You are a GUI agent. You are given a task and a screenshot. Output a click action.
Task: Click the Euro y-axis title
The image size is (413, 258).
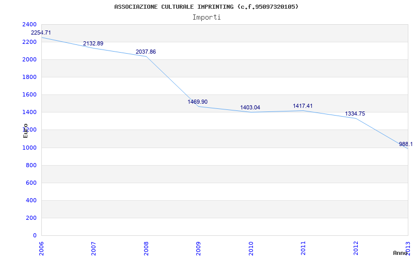tap(25, 131)
